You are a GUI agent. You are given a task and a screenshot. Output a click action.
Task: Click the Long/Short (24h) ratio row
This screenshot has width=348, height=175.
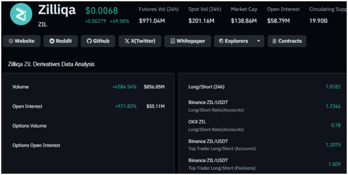[264, 87]
